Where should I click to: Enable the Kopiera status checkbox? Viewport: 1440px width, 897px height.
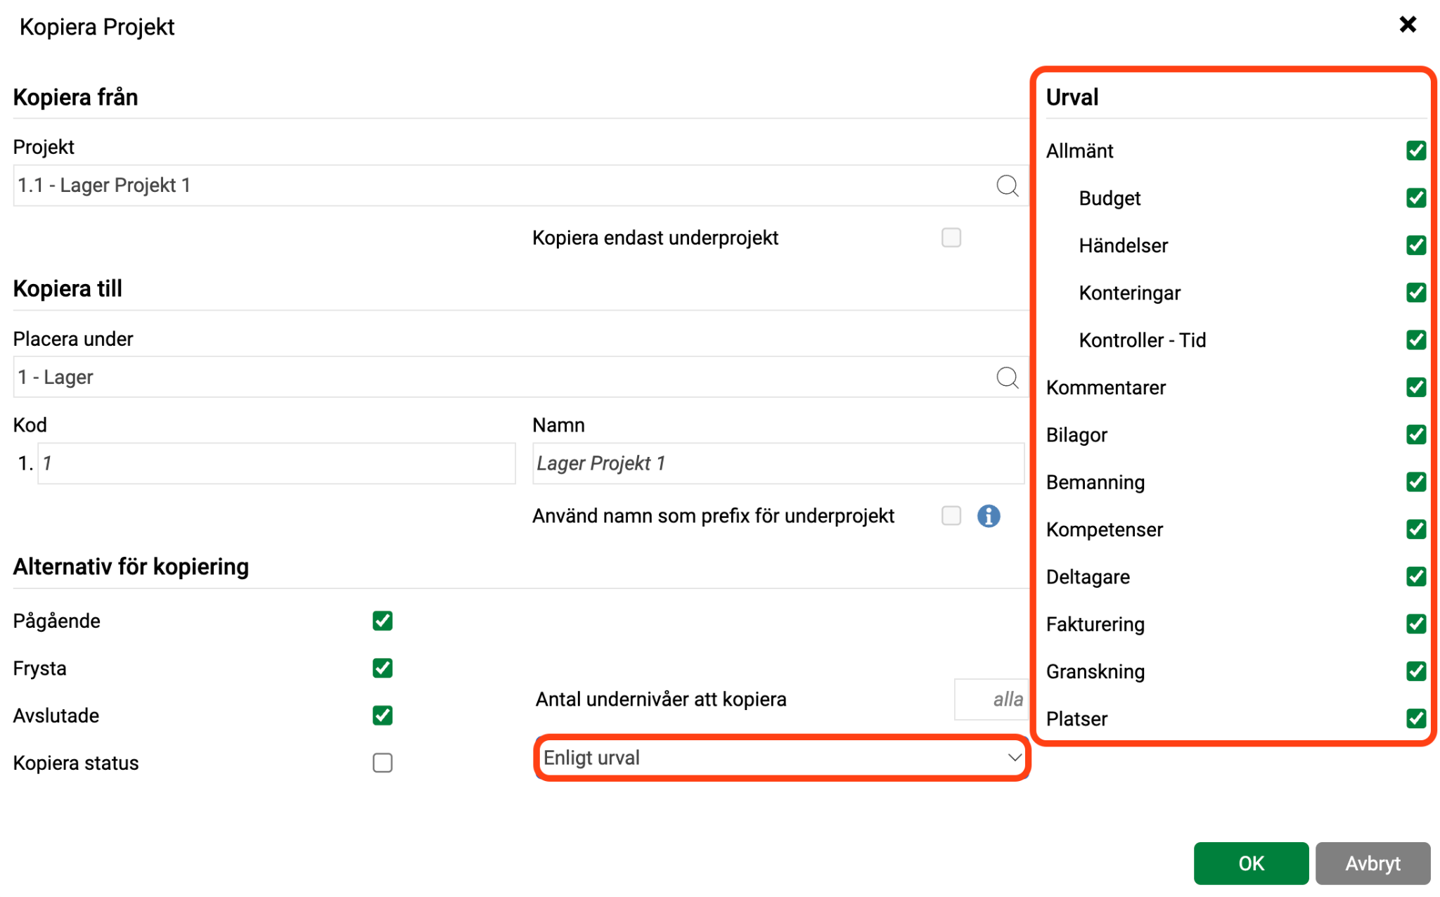(x=382, y=763)
